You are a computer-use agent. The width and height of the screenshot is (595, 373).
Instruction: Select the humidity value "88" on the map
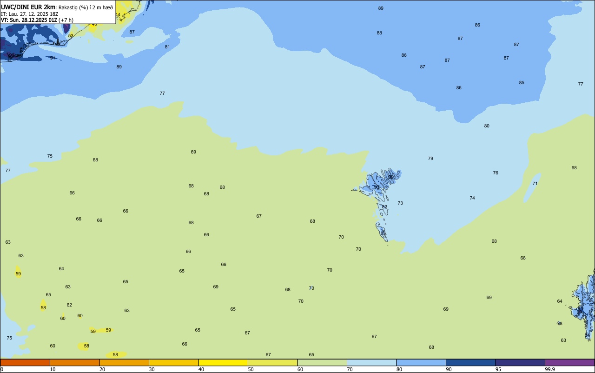tap(379, 33)
